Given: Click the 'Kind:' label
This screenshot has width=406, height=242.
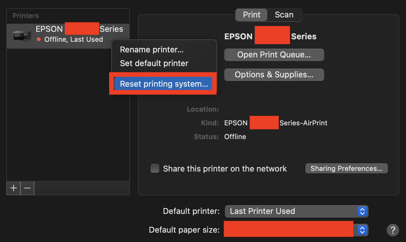Looking at the screenshot, I should click(x=210, y=123).
